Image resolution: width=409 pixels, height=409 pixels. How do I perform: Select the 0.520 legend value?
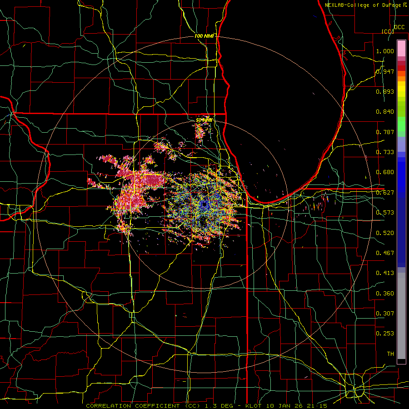coord(385,233)
